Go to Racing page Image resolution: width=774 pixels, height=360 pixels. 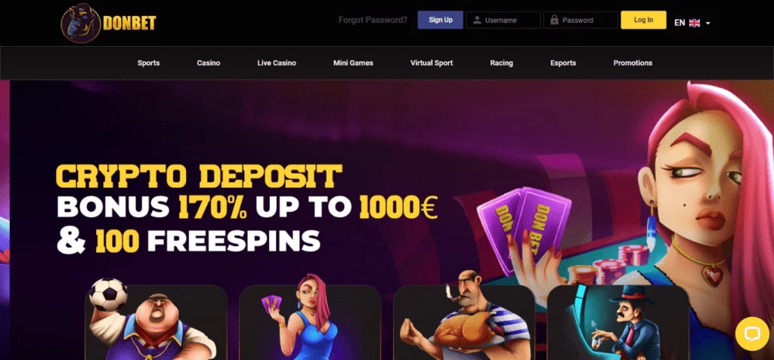tap(502, 63)
